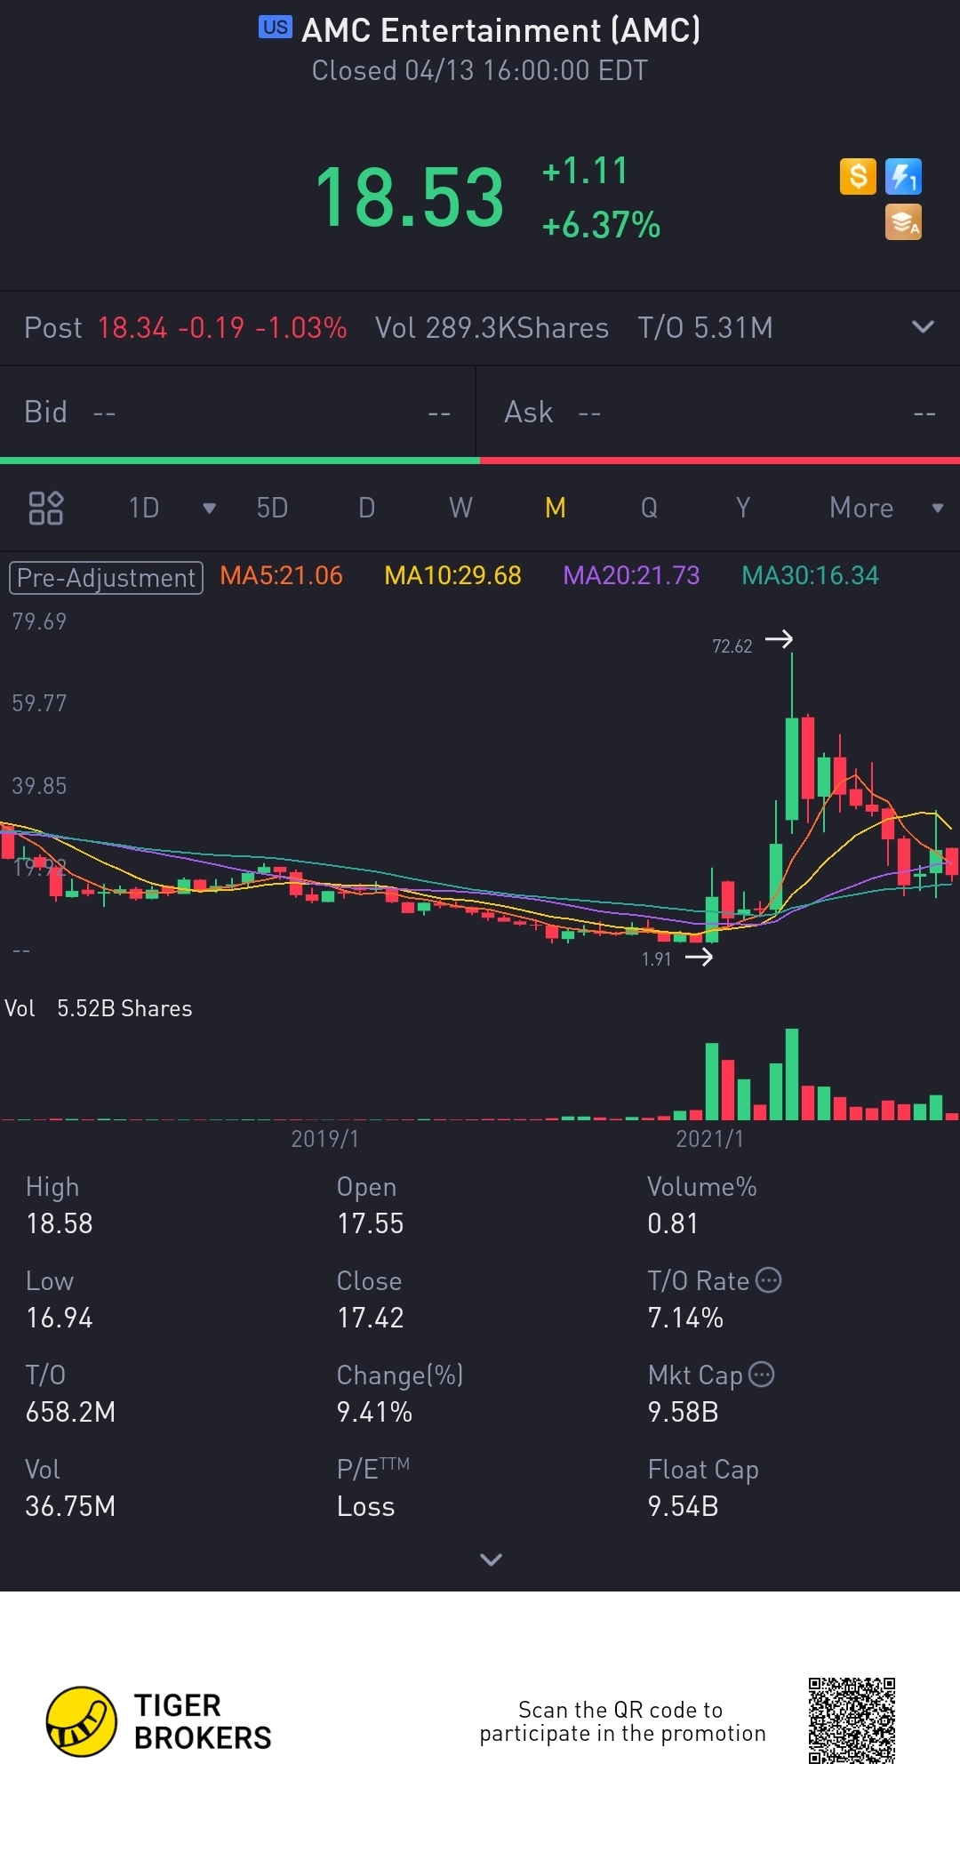Tap the MA30:16.34 indicator label

810,576
